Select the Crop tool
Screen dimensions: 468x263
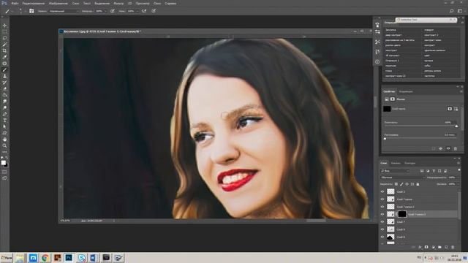(x=4, y=50)
